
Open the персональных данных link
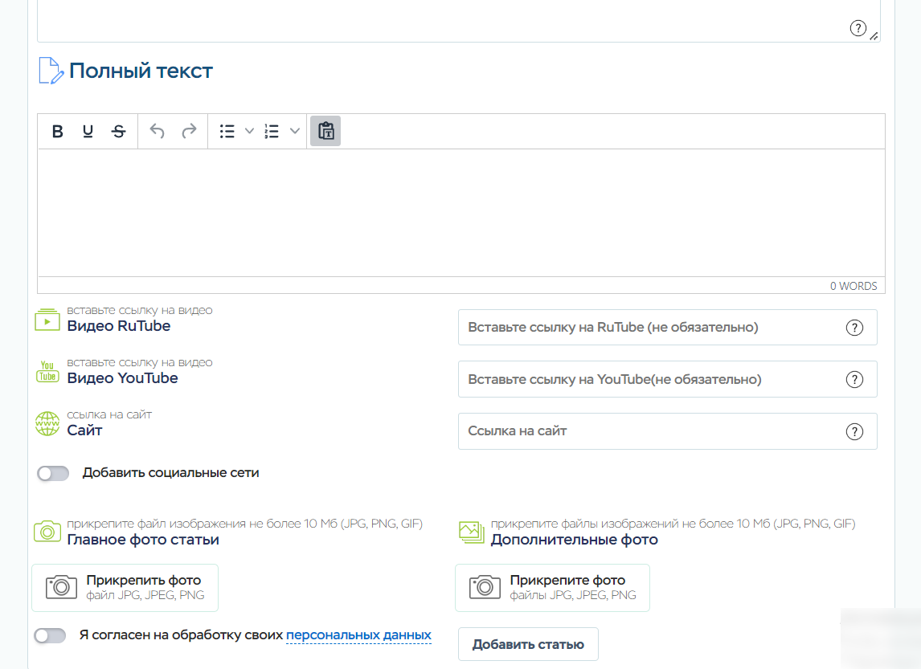[x=358, y=635]
